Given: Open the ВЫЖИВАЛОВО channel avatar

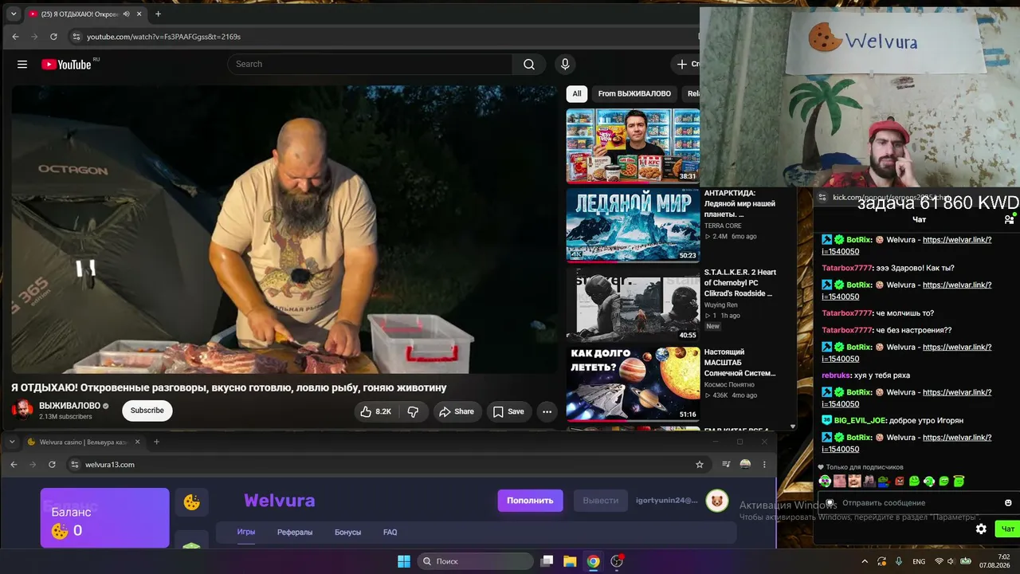Looking at the screenshot, I should pyautogui.click(x=22, y=410).
